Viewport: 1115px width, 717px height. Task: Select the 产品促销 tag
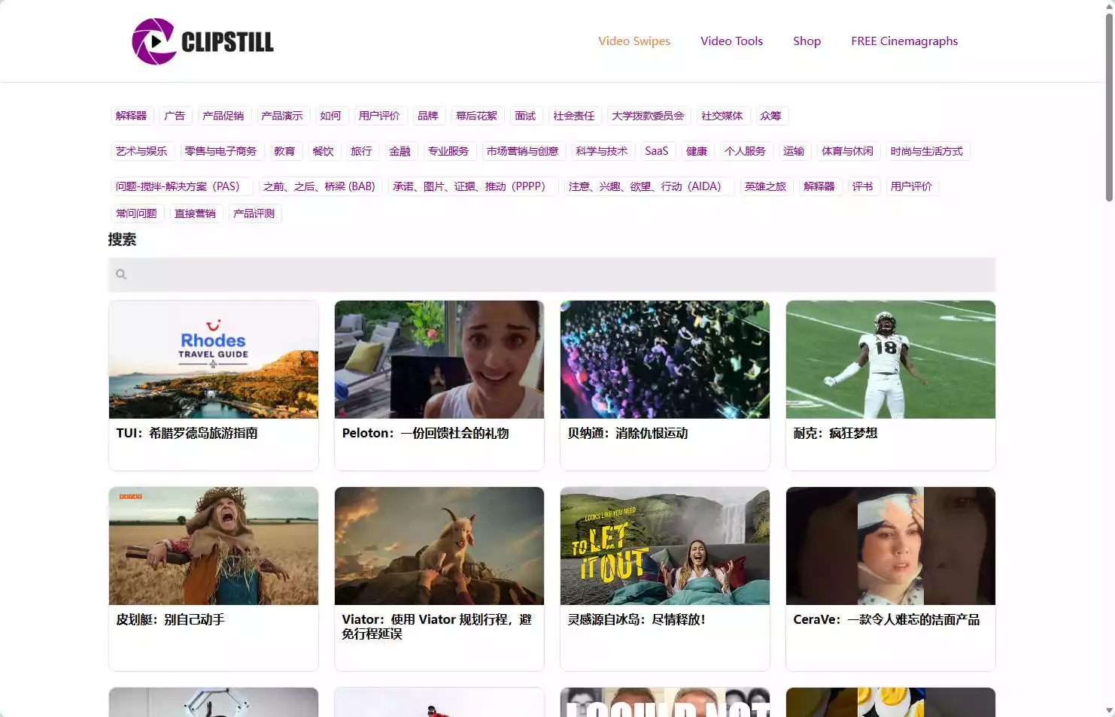(223, 116)
